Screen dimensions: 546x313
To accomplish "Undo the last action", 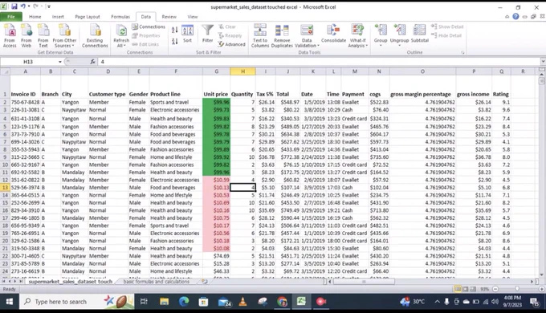I will tap(23, 6).
